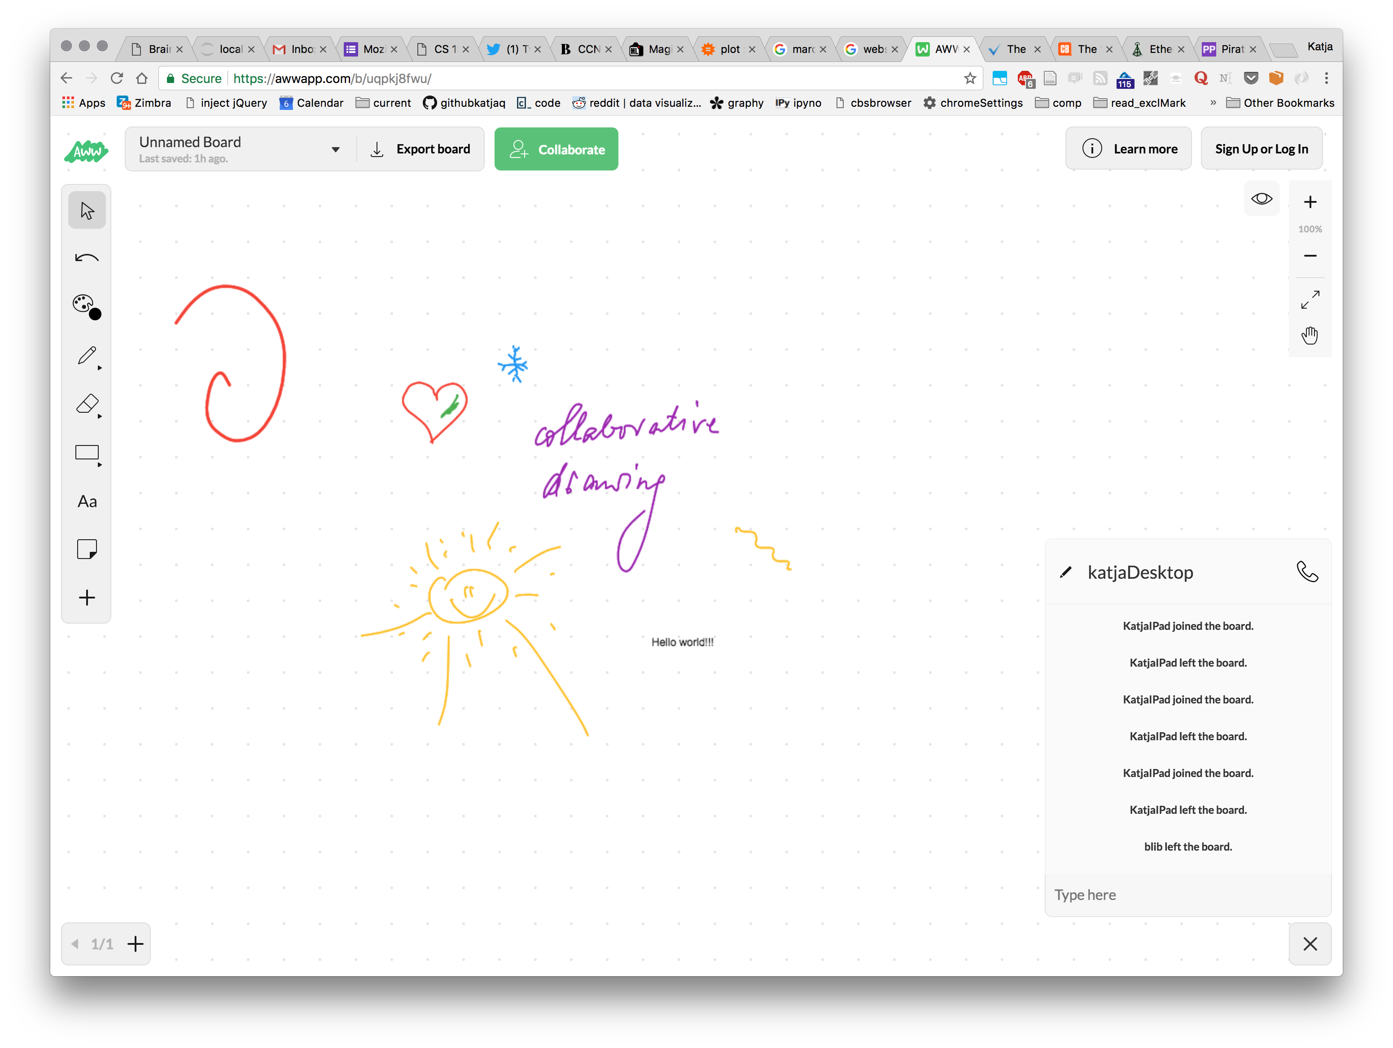This screenshot has height=1048, width=1393.
Task: Switch to the Ethe tab
Action: click(1159, 49)
